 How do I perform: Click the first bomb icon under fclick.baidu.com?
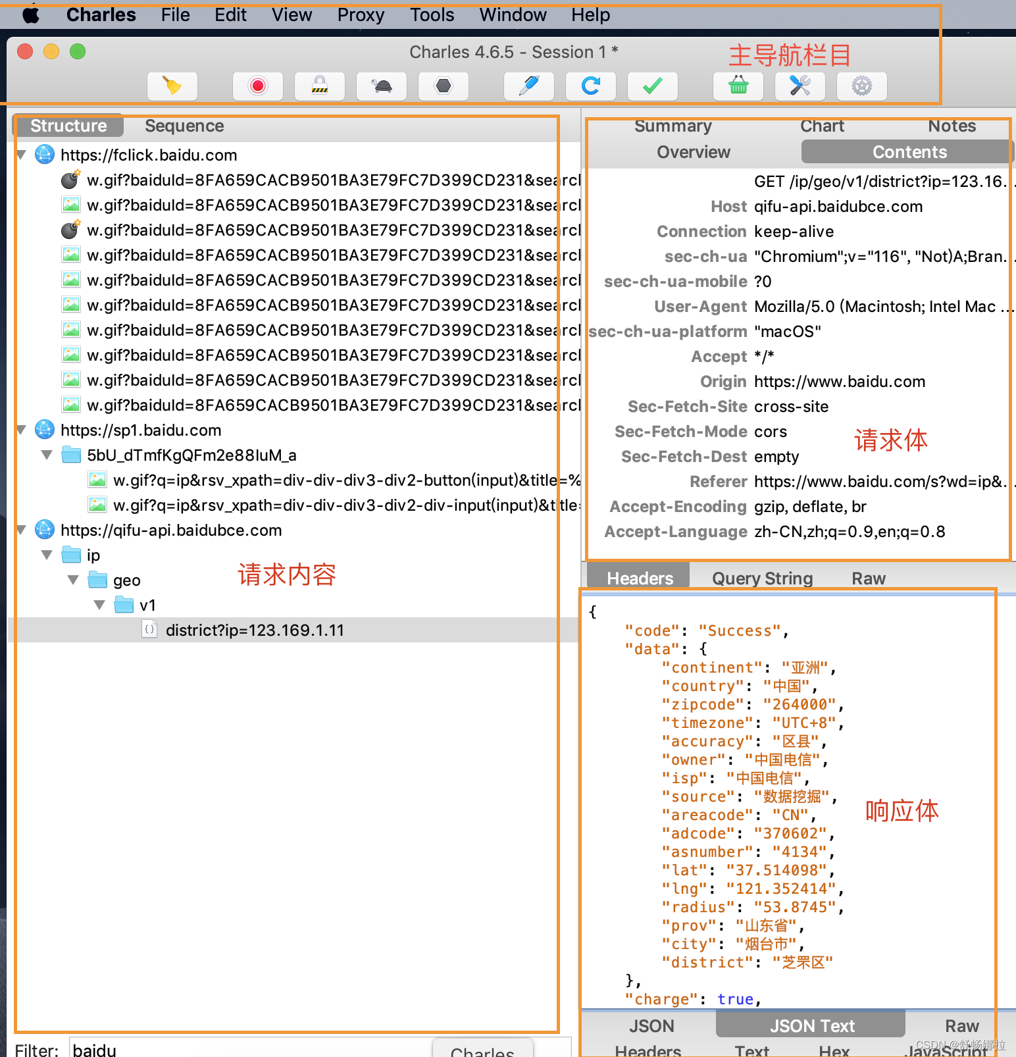tap(70, 180)
